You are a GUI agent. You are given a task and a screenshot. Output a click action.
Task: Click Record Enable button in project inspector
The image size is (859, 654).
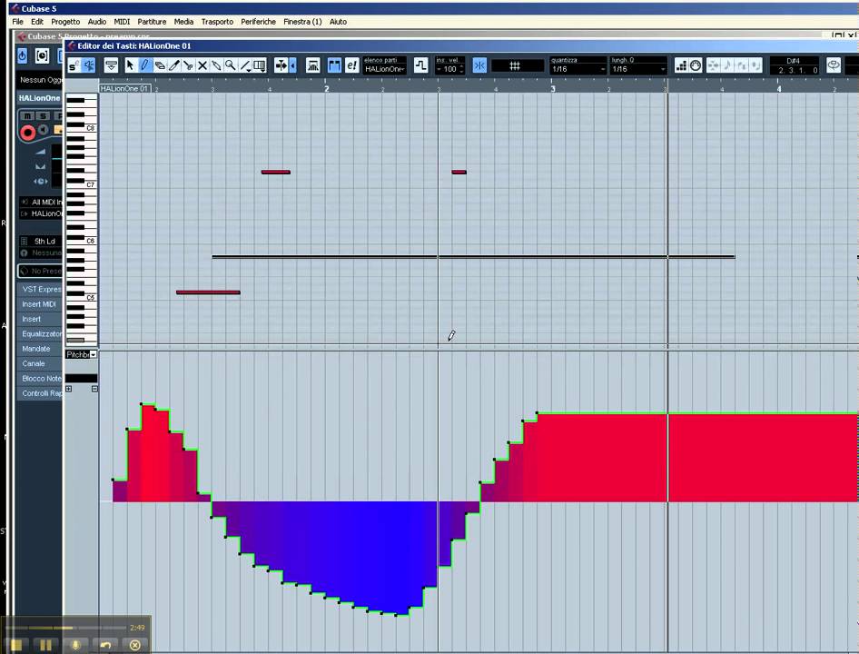tap(27, 132)
